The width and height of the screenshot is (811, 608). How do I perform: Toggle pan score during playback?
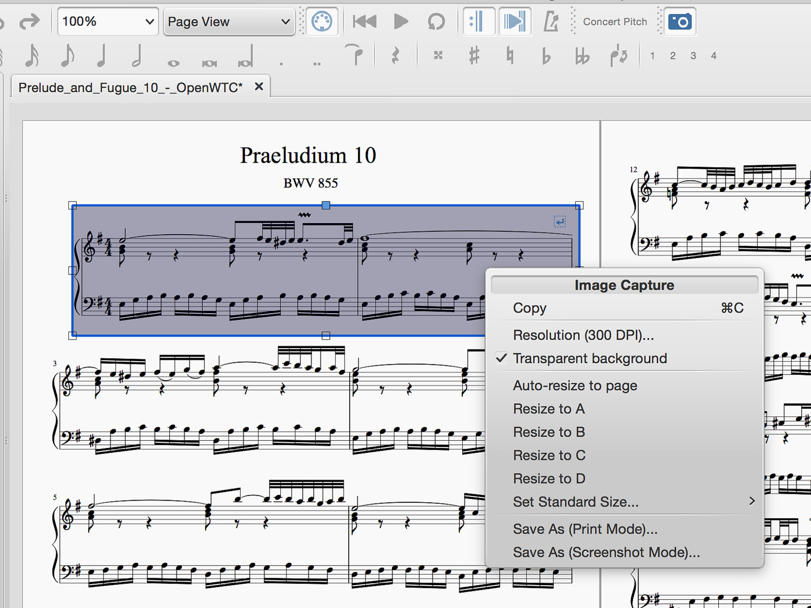click(514, 22)
